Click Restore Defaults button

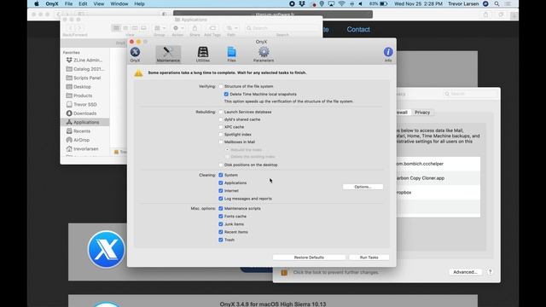[x=309, y=258]
